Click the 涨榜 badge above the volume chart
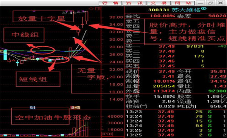This screenshot has height=138, width=227. click(x=75, y=108)
